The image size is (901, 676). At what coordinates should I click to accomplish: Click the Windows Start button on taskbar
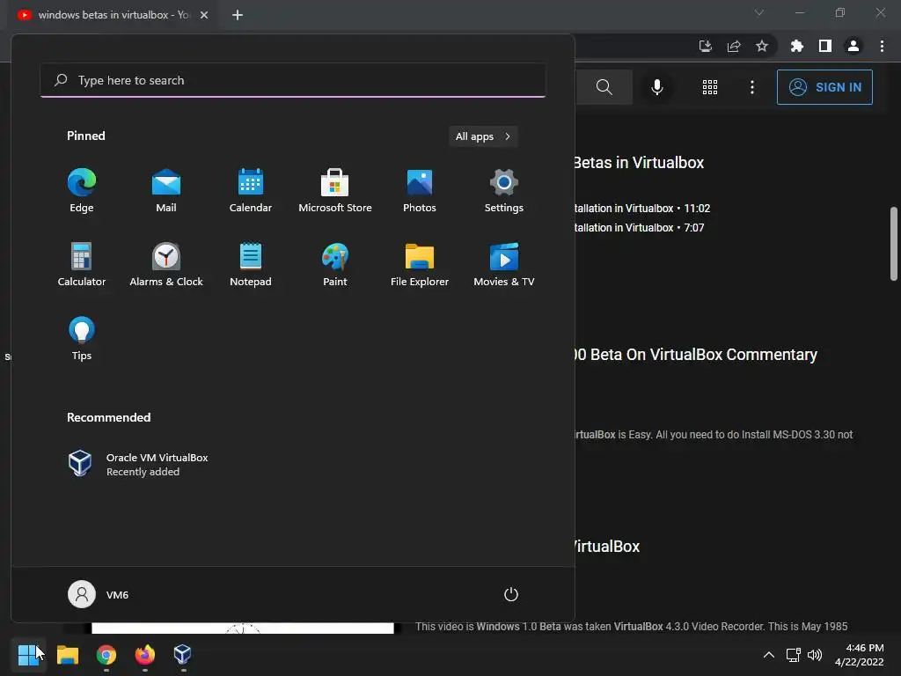pos(27,654)
